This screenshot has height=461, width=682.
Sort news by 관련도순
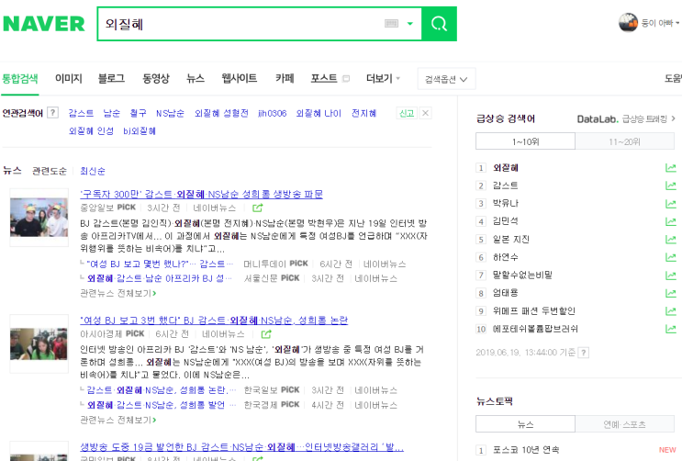coord(50,171)
